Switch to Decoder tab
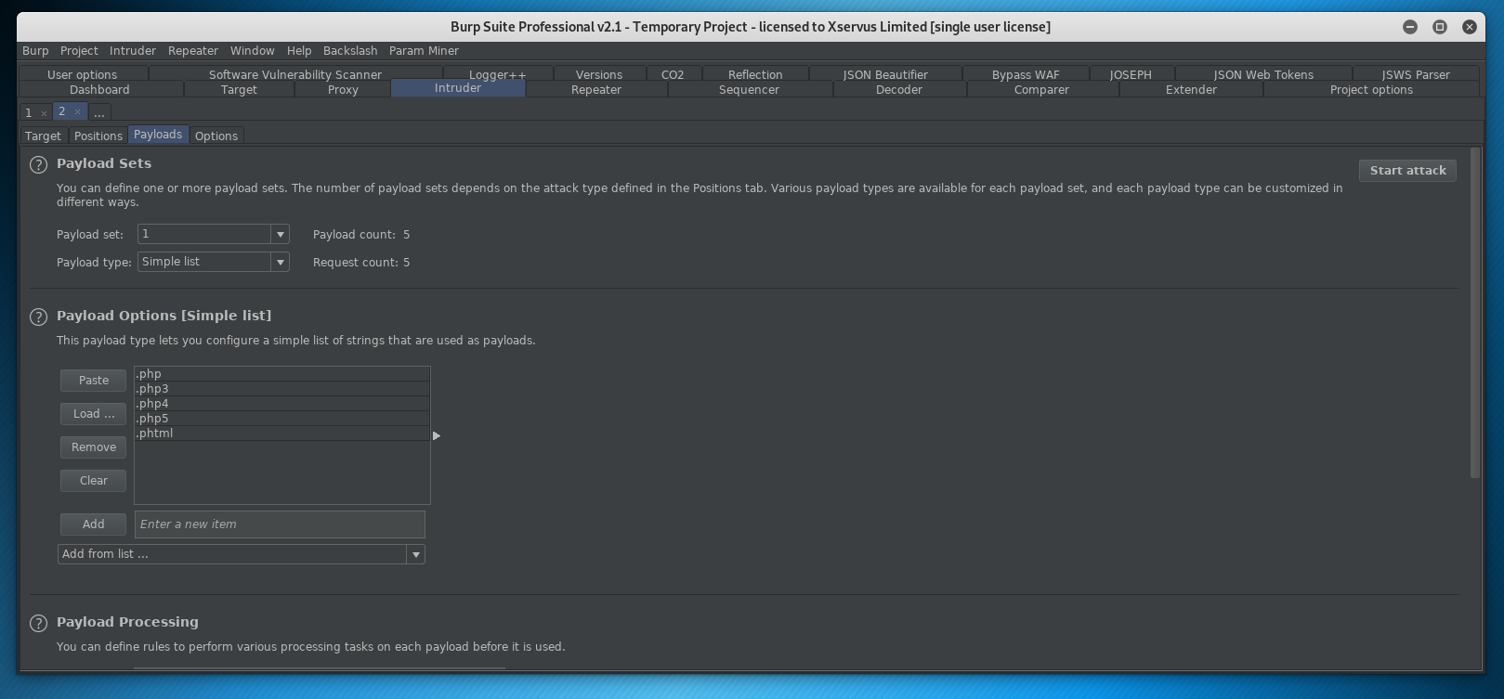This screenshot has width=1504, height=699. (x=899, y=90)
